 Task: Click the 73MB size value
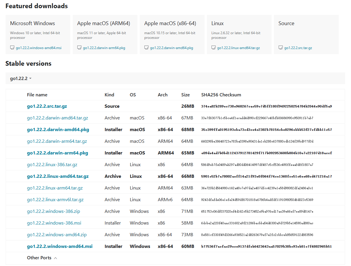[187, 235]
